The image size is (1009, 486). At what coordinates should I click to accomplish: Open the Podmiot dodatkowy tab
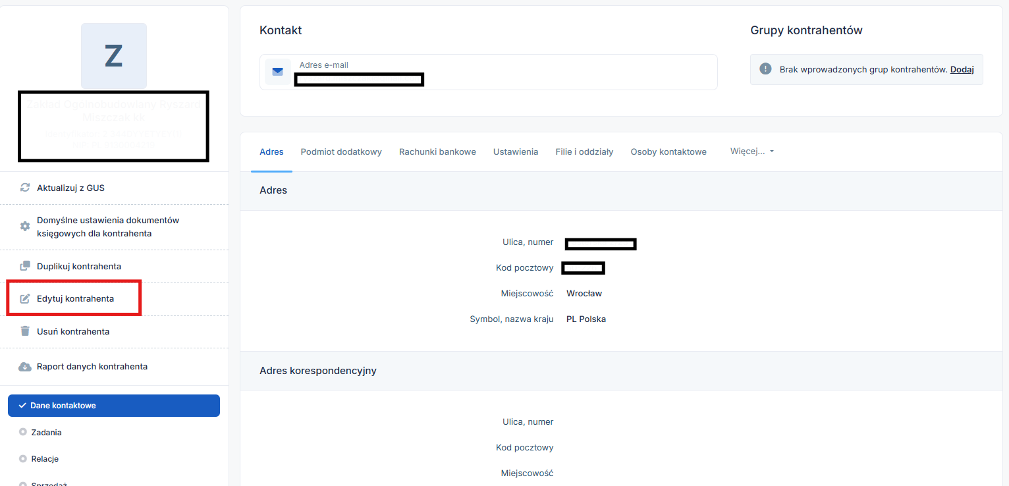pos(341,151)
